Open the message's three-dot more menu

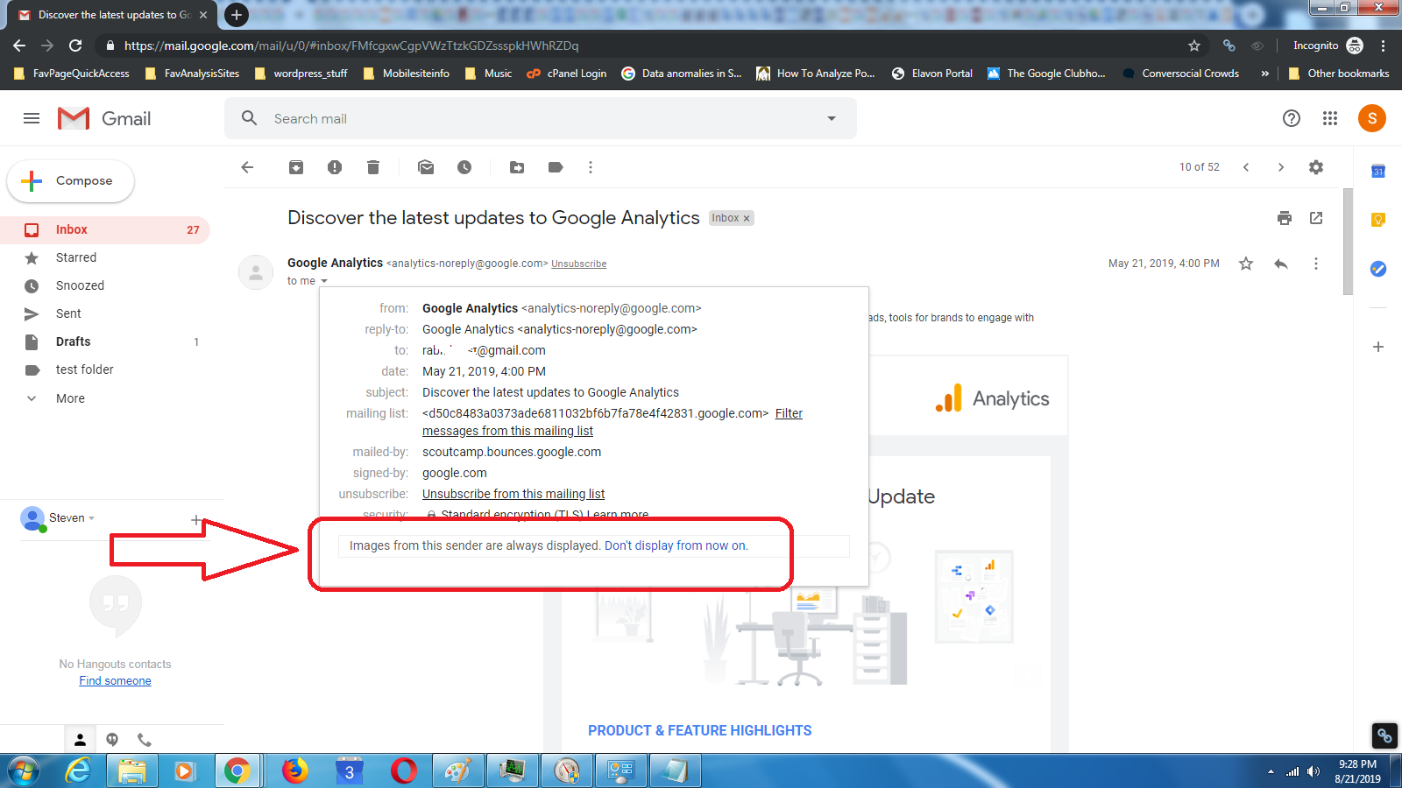1316,264
